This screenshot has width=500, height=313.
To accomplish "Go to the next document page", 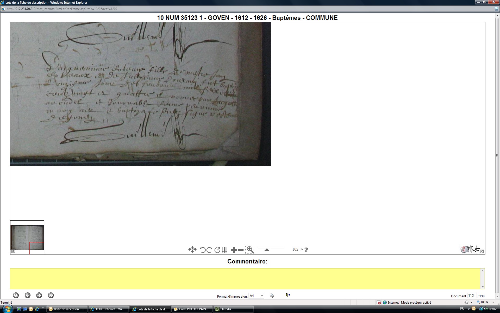I will point(39,295).
